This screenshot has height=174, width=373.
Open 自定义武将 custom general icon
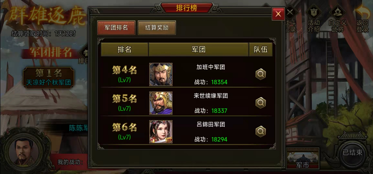click(337, 19)
